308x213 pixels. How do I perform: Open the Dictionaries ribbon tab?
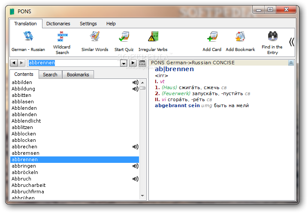pyautogui.click(x=58, y=24)
